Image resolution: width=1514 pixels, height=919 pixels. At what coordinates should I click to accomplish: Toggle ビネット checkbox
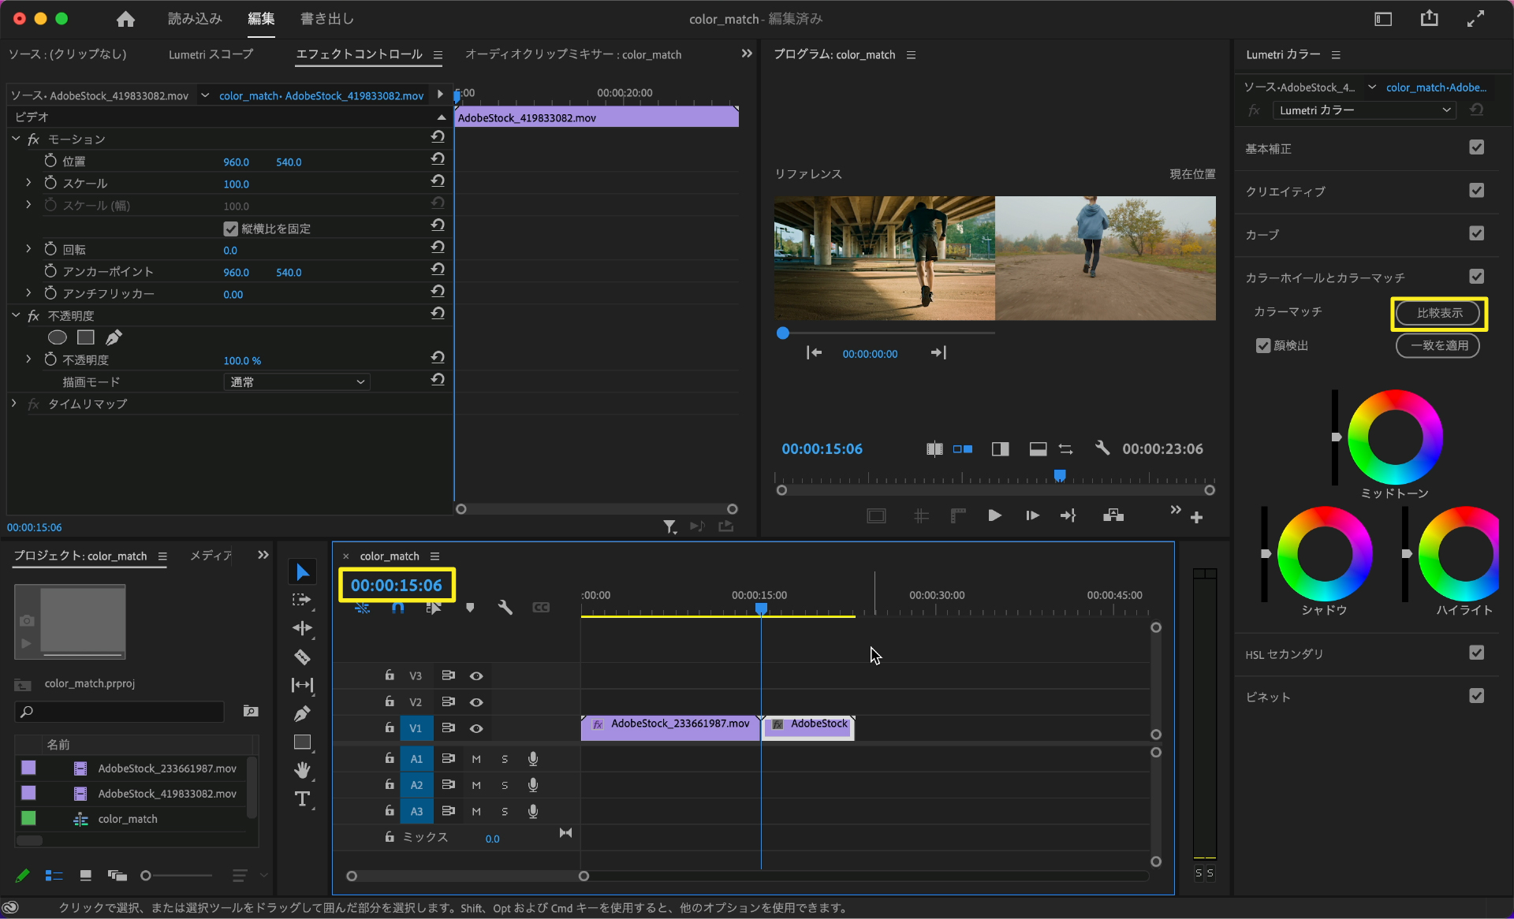pos(1477,696)
